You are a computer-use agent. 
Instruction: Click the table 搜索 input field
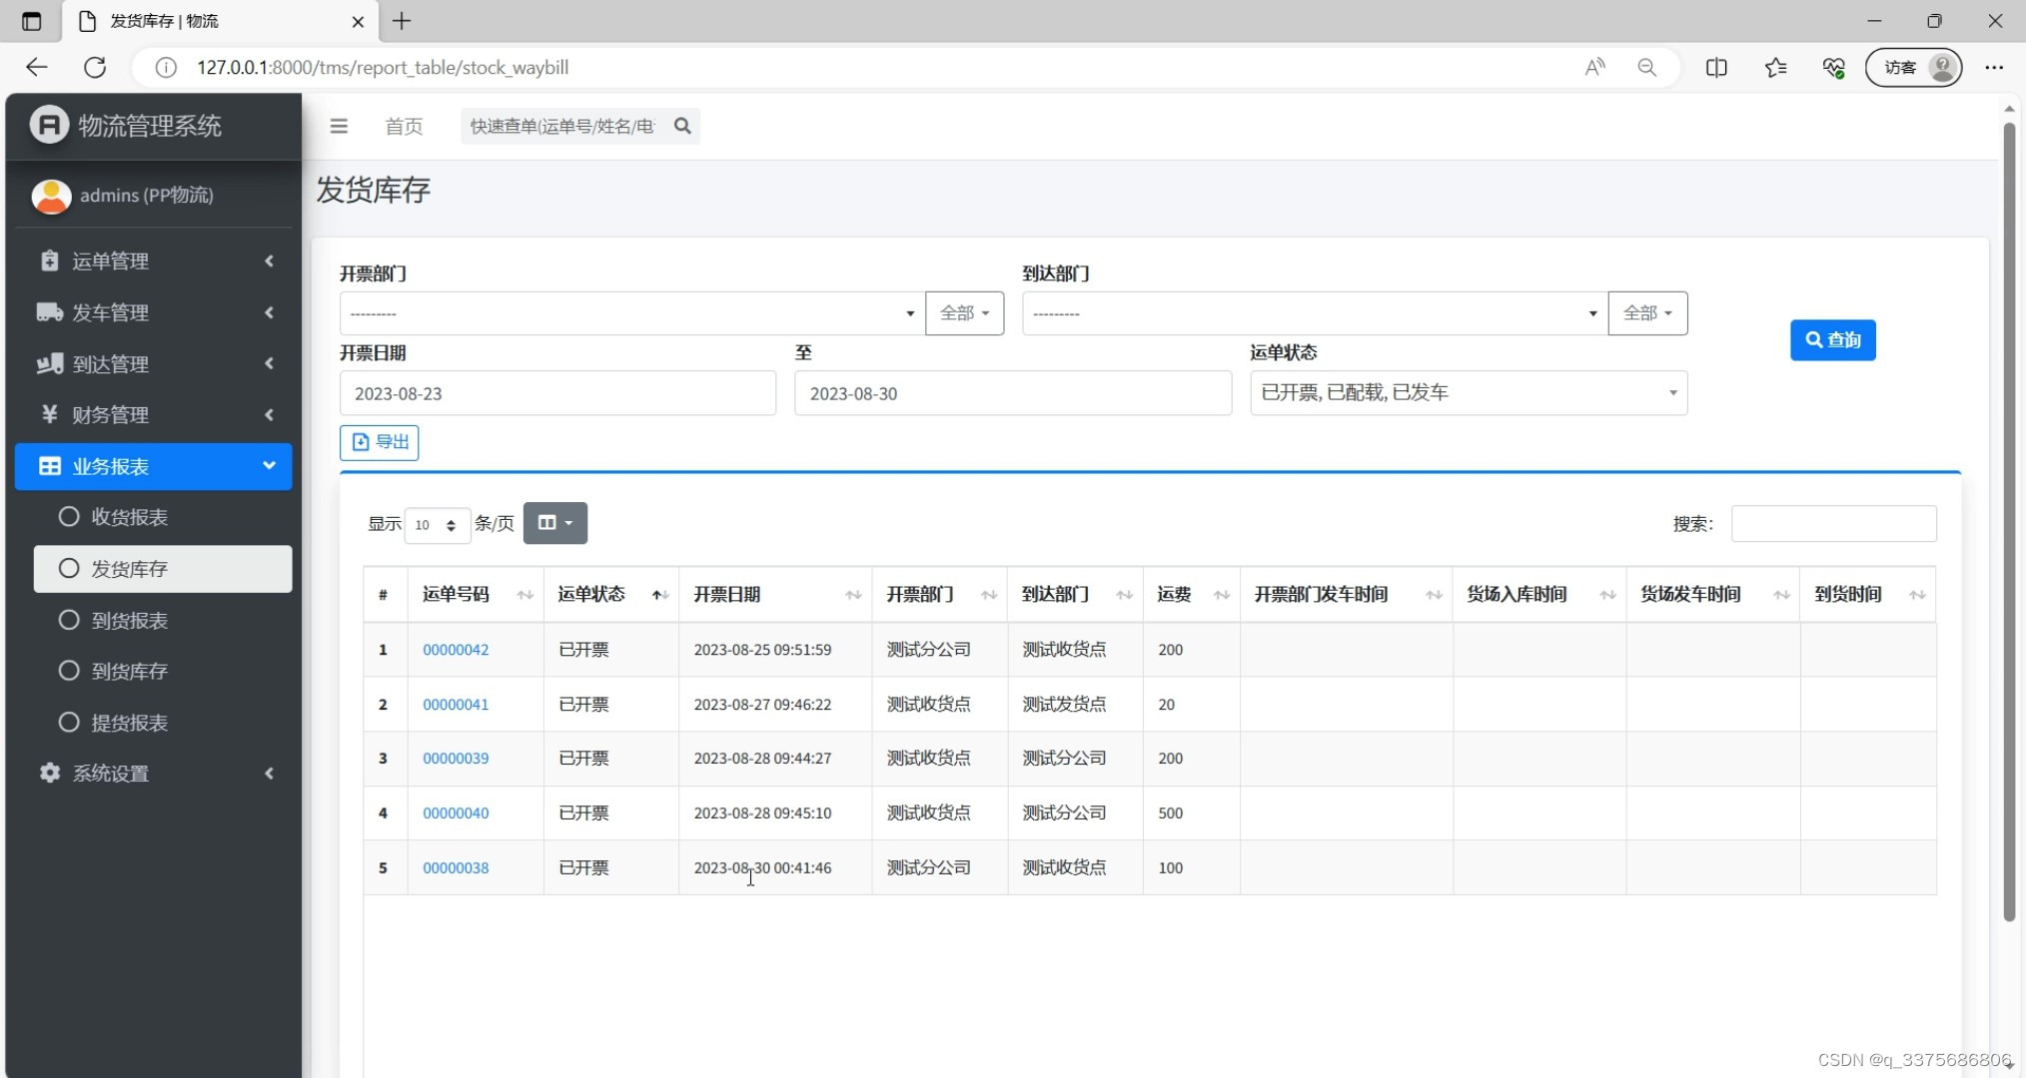coord(1832,524)
